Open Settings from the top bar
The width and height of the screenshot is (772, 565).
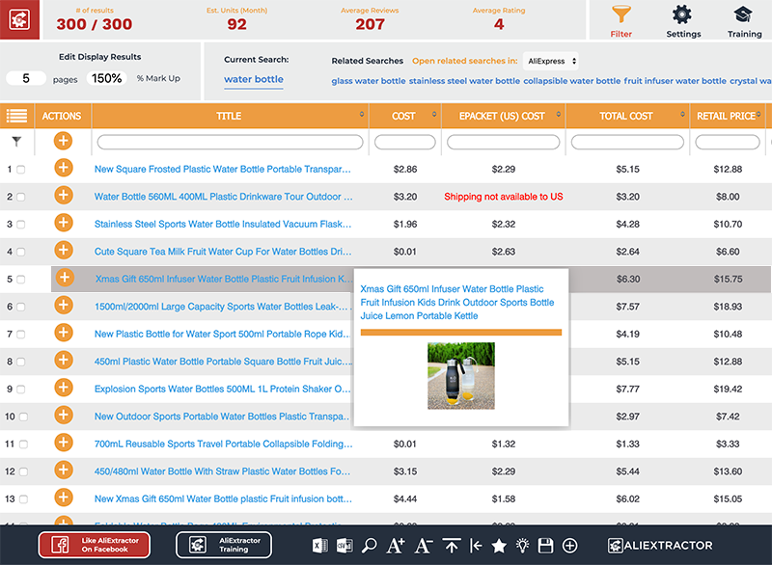point(683,21)
